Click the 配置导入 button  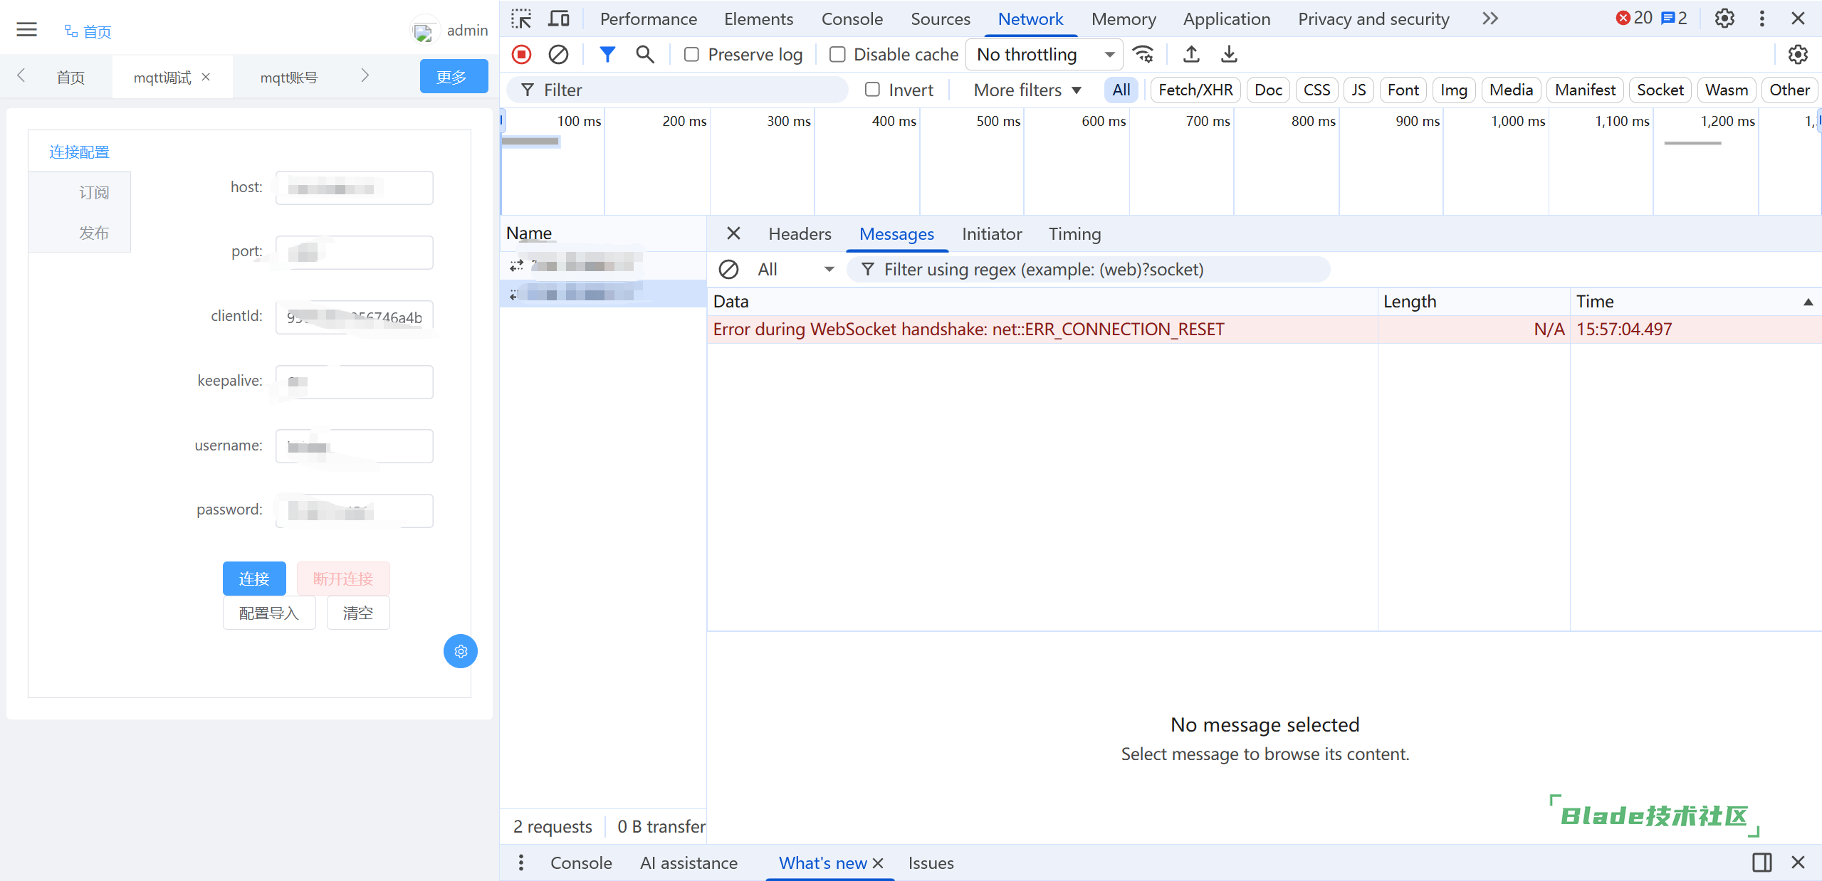[269, 613]
